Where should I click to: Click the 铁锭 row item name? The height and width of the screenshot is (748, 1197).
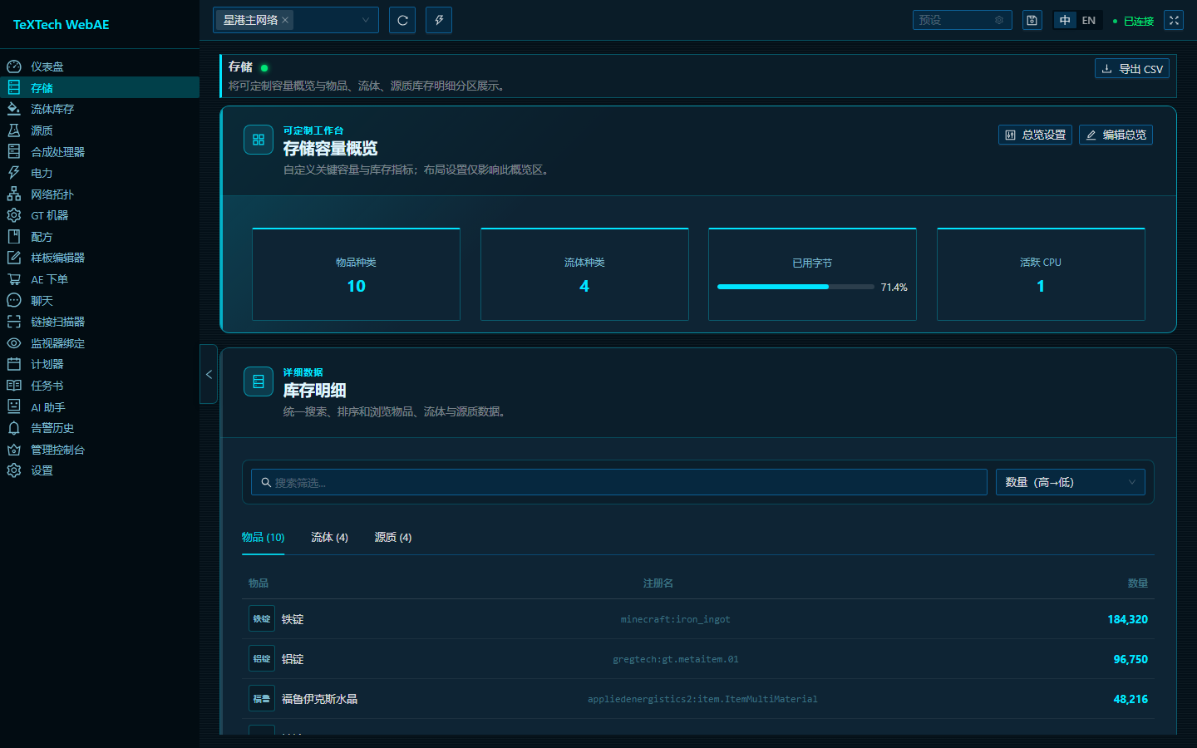point(293,619)
